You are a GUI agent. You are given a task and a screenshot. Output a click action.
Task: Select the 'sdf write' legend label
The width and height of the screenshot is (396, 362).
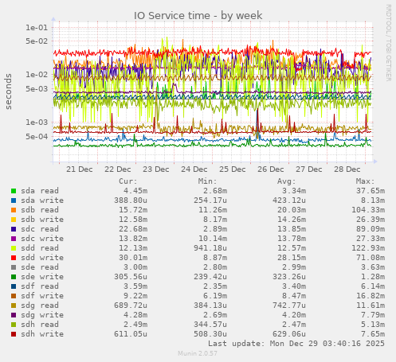coord(42,296)
